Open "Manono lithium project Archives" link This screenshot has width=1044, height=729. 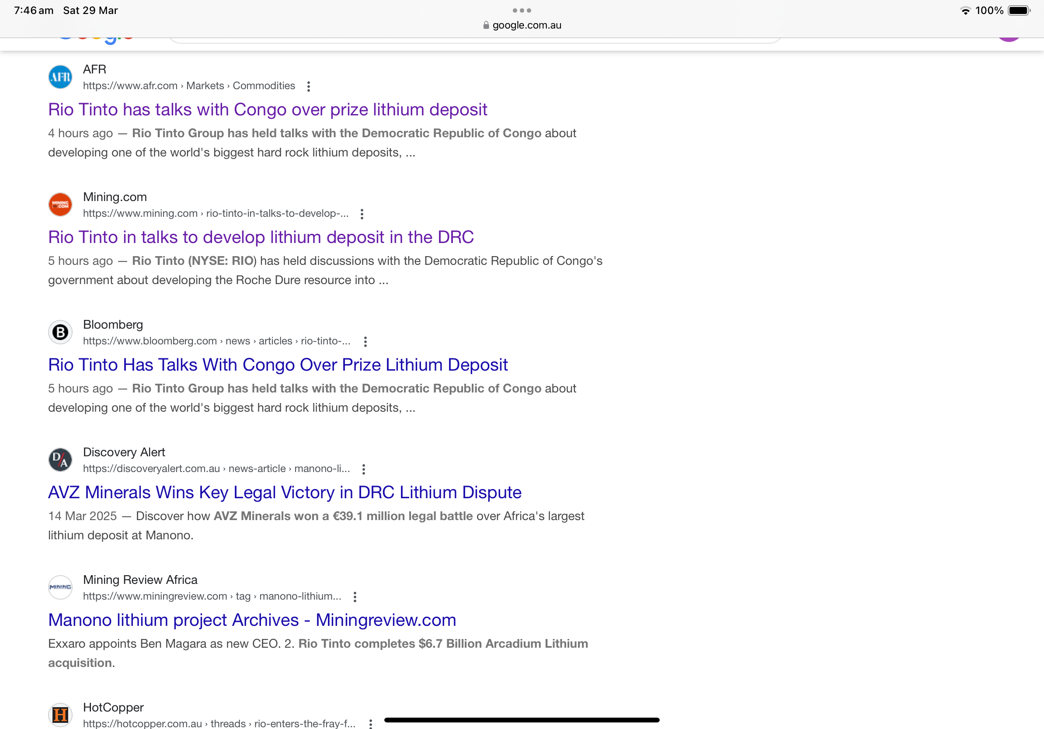tap(252, 620)
